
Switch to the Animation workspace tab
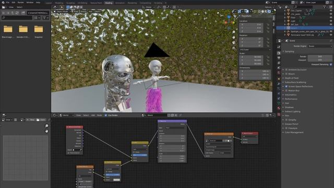coord(120,3)
